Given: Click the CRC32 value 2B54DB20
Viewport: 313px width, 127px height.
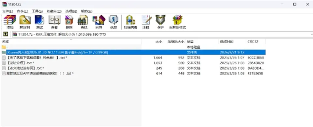Looking at the screenshot, I should [256, 63].
